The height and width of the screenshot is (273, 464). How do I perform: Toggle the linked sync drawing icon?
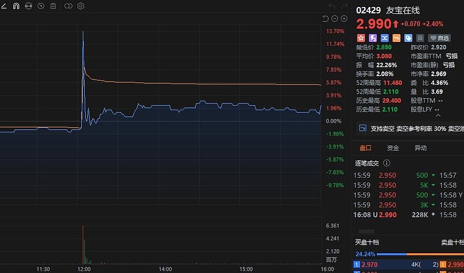(x=28, y=6)
